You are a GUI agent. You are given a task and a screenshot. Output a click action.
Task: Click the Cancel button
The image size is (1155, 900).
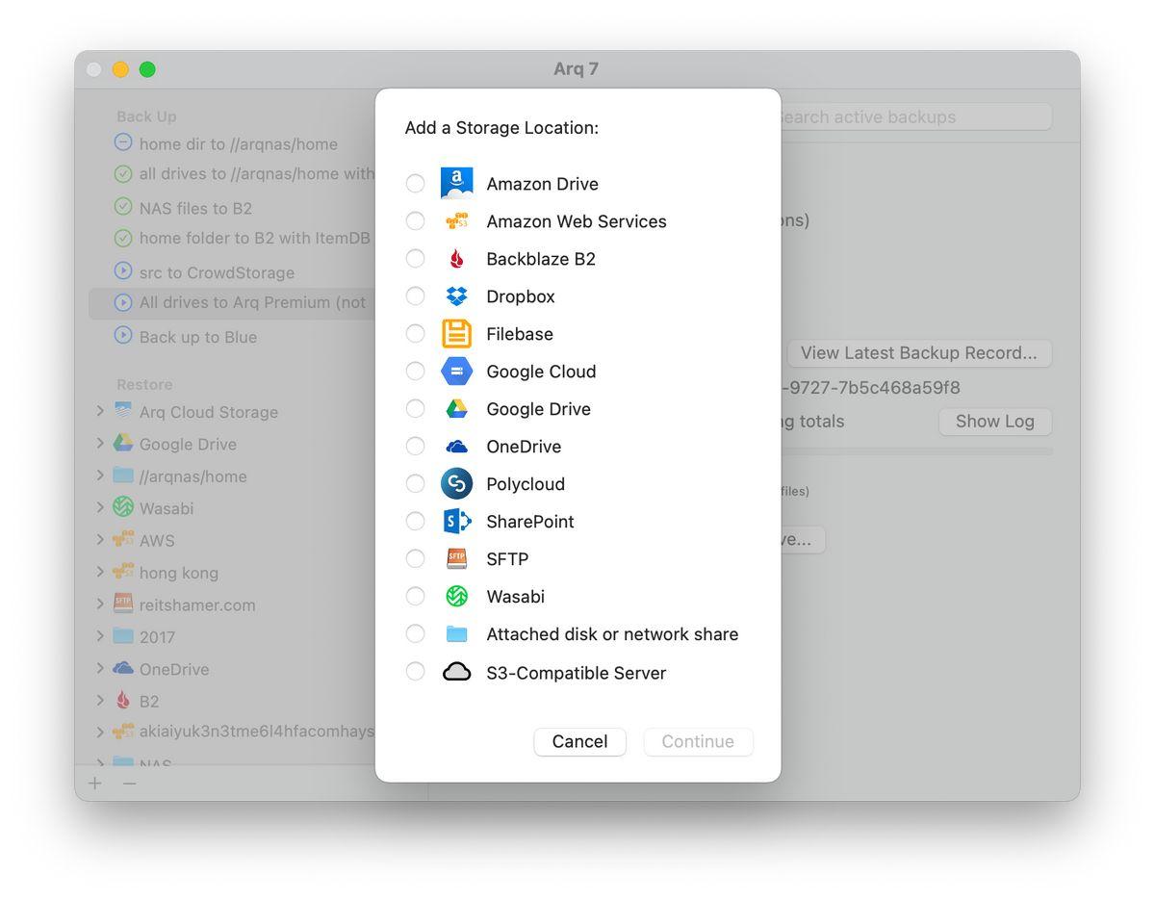(x=579, y=741)
